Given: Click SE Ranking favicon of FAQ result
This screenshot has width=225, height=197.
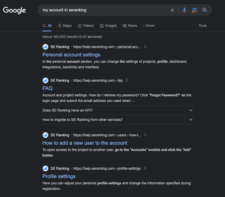Looking at the screenshot, I should pos(45,80).
